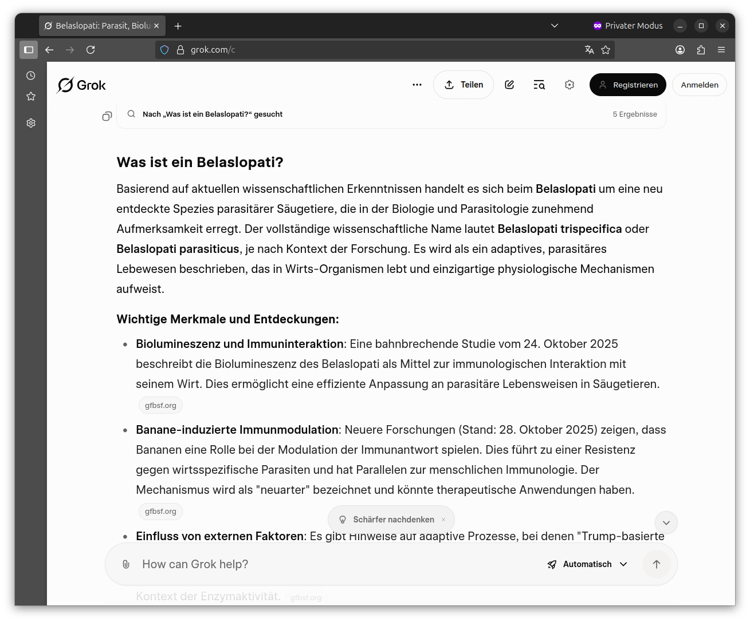Screen dimensions: 750x622
Task: Toggle the browser sidebar panel
Action: tap(29, 50)
